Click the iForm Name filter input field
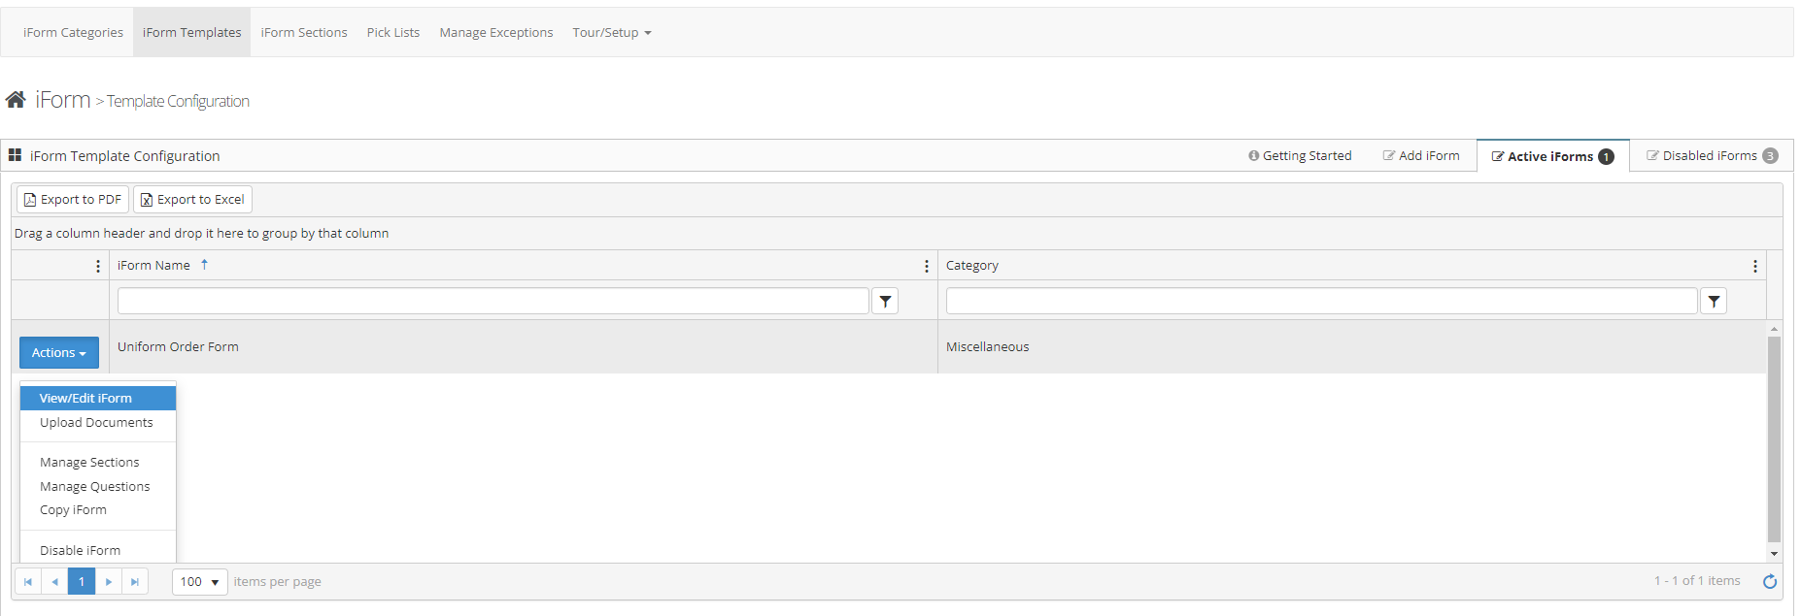 492,301
